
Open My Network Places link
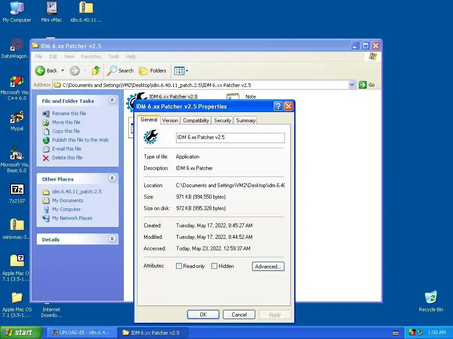click(72, 218)
